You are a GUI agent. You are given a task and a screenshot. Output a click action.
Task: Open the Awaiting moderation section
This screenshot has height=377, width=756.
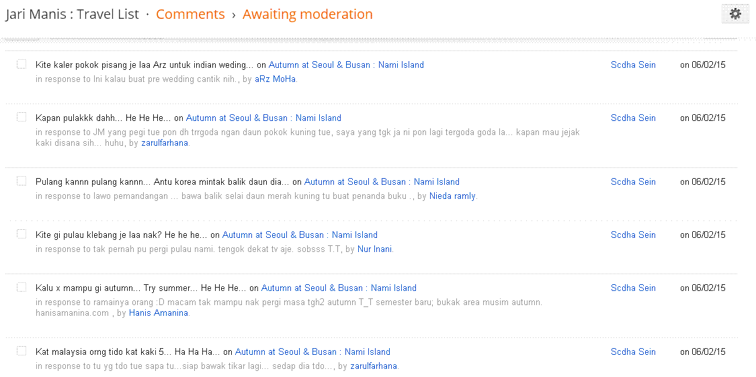[308, 15]
